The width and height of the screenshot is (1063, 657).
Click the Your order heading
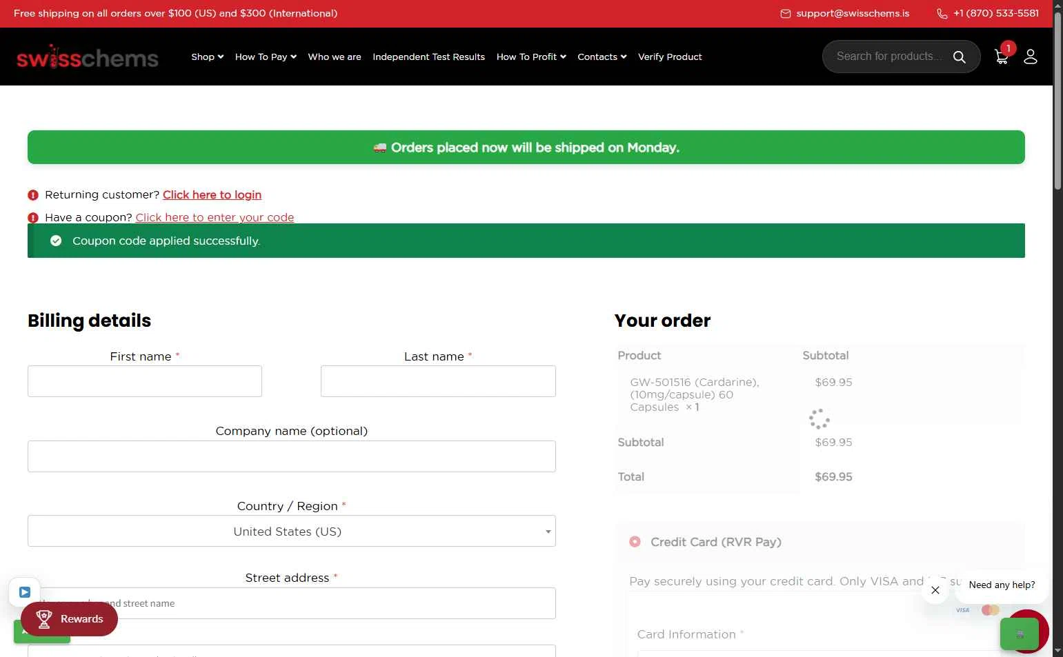(x=662, y=321)
